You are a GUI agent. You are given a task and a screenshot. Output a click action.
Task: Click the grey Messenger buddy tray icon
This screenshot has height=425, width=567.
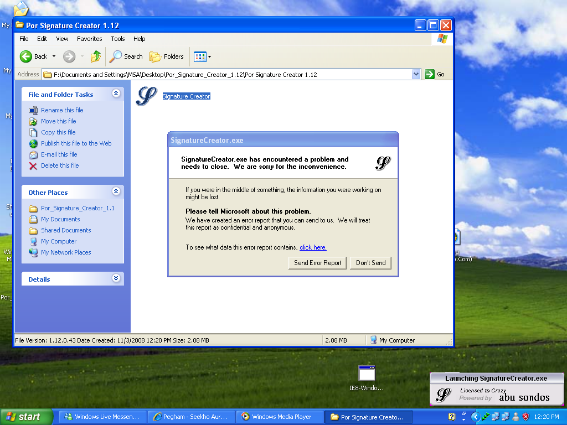click(516, 417)
